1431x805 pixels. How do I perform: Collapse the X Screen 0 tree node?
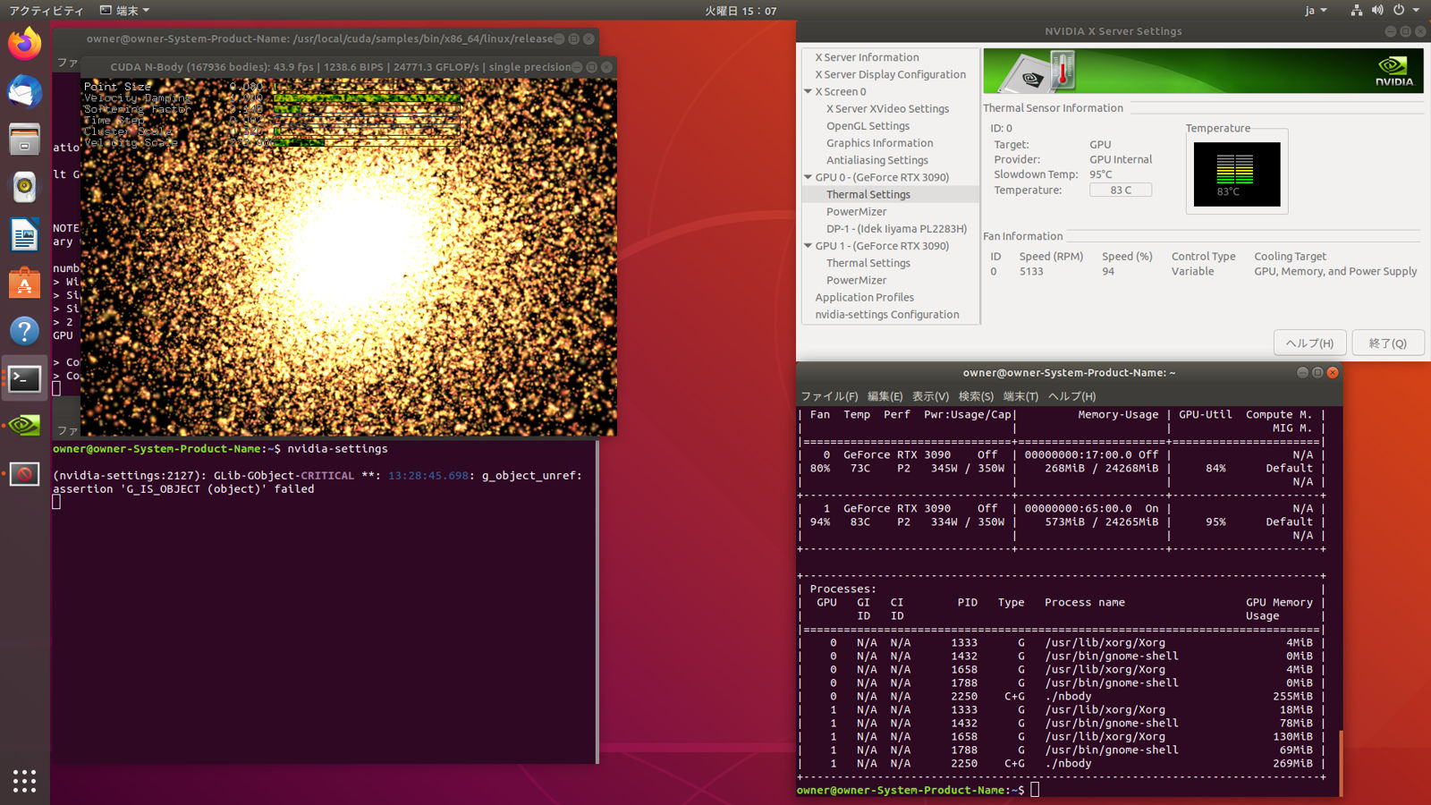808,91
